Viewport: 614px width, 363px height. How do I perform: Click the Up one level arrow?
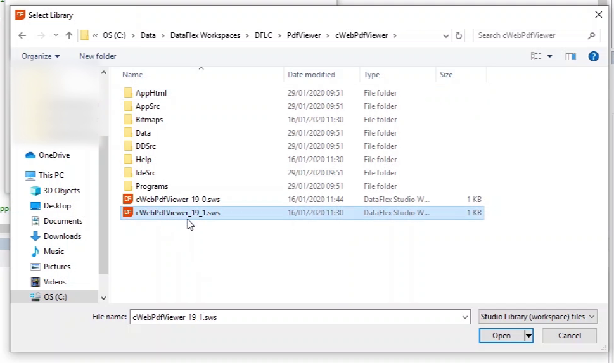tap(69, 35)
